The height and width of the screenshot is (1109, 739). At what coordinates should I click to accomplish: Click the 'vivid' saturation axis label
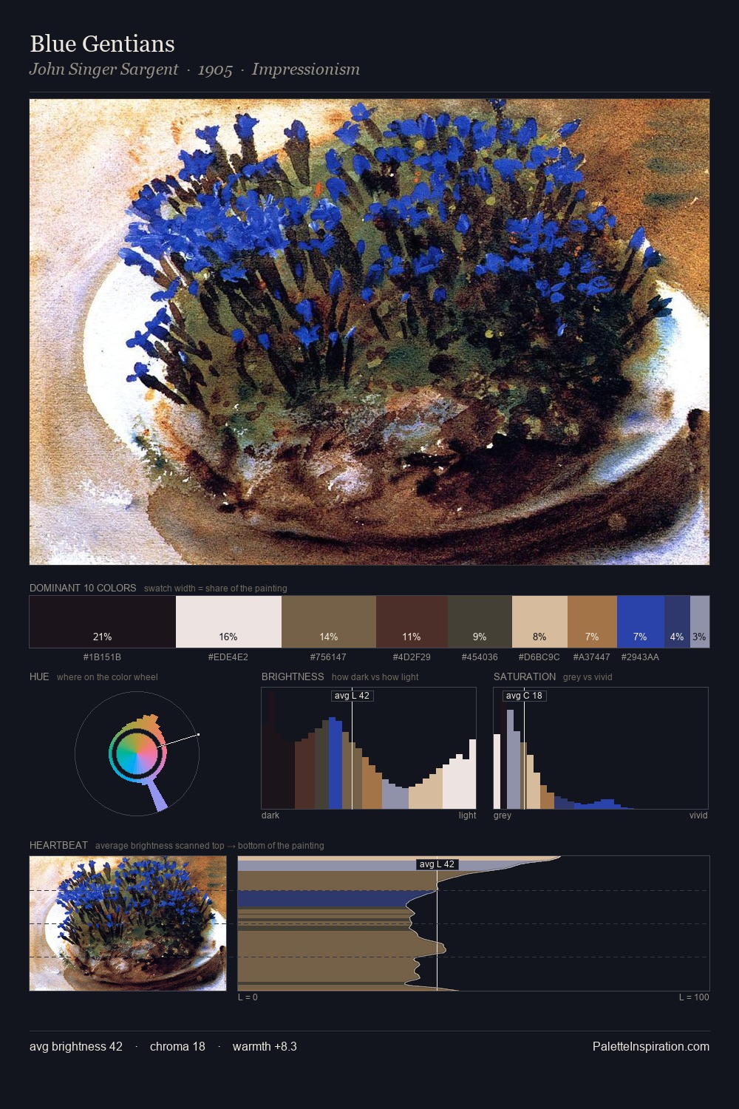tap(698, 815)
